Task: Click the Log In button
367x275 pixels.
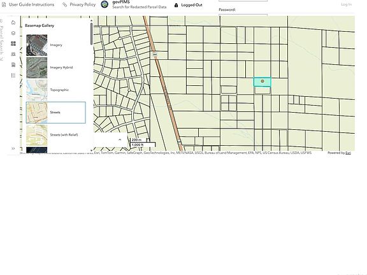Action: click(x=346, y=4)
